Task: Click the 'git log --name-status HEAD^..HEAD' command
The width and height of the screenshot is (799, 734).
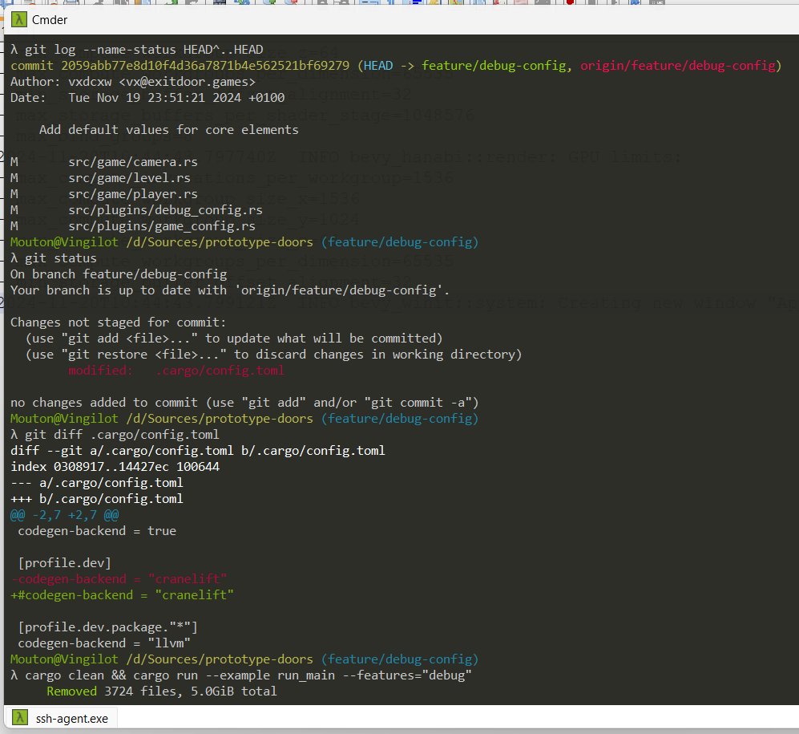Action: coord(143,50)
